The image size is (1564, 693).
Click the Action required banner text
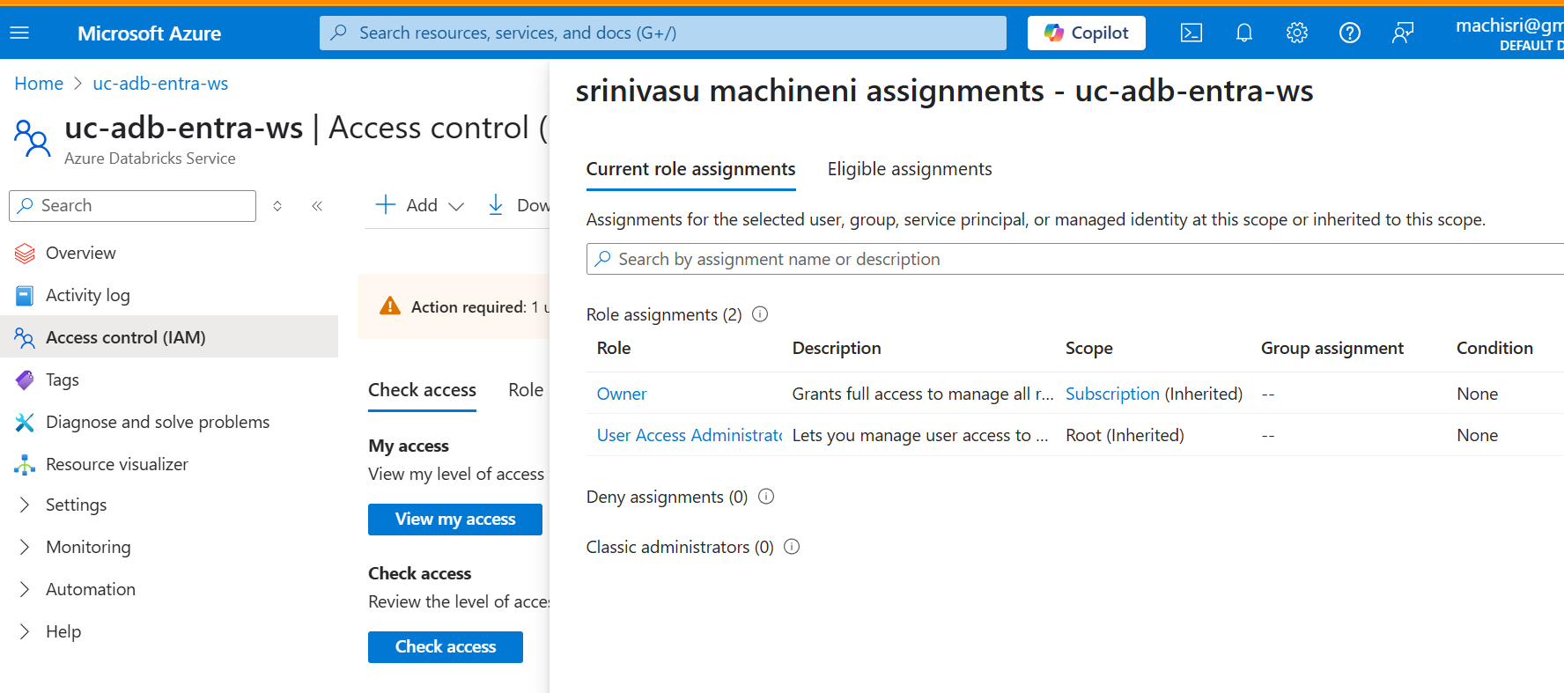point(480,306)
